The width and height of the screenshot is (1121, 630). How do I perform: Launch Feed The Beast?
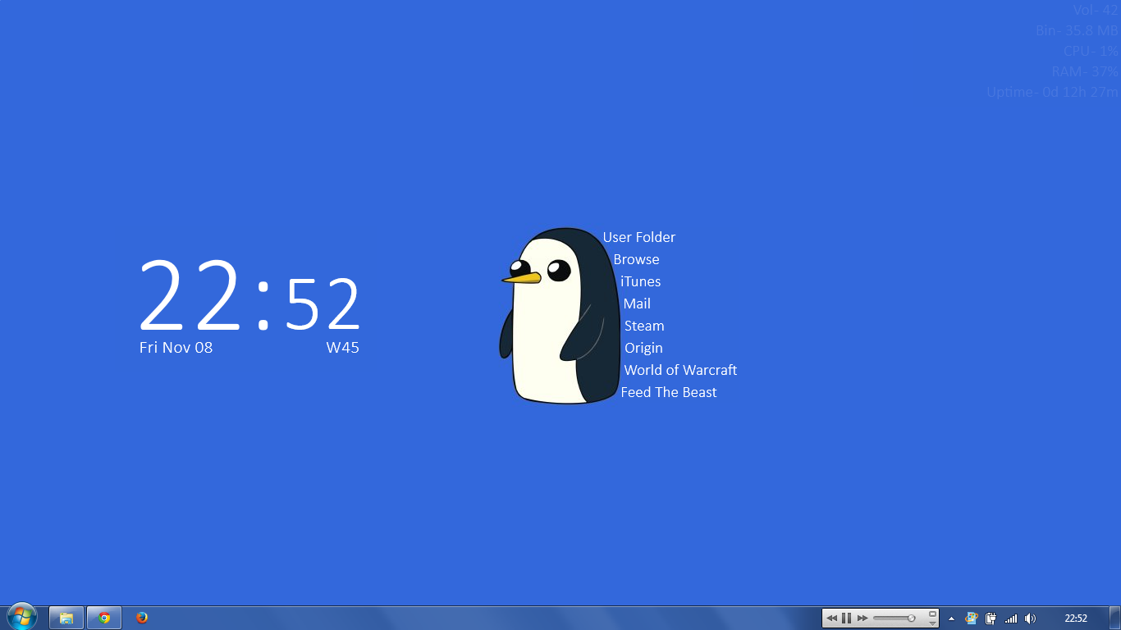click(669, 392)
